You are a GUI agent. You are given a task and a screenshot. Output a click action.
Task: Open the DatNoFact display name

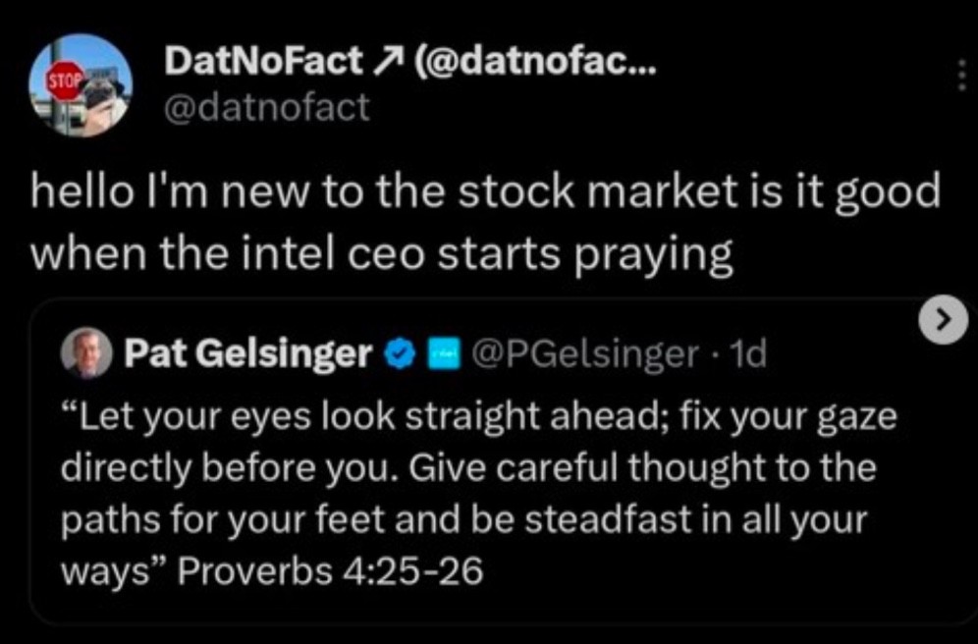coord(263,63)
